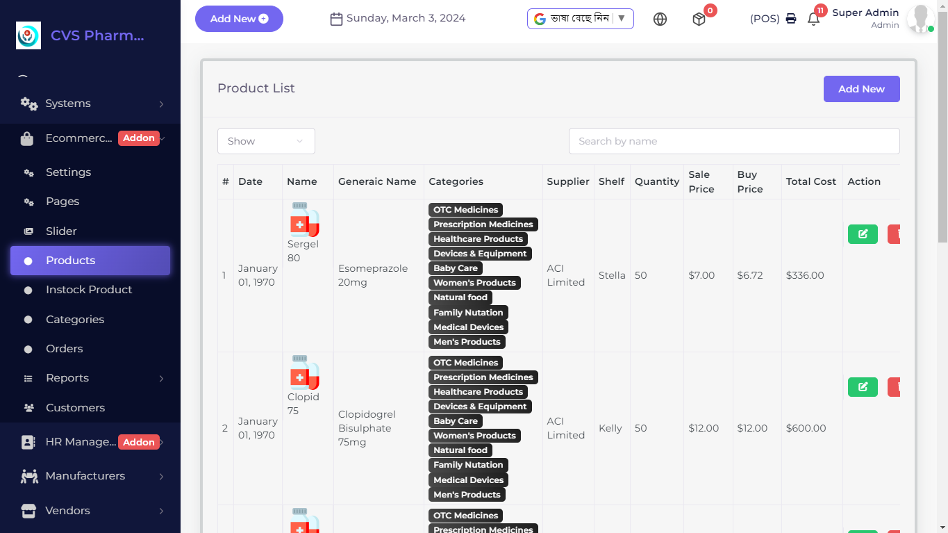This screenshot has height=533, width=948.
Task: Click the CVS Pharmacy logo icon
Action: (28, 35)
